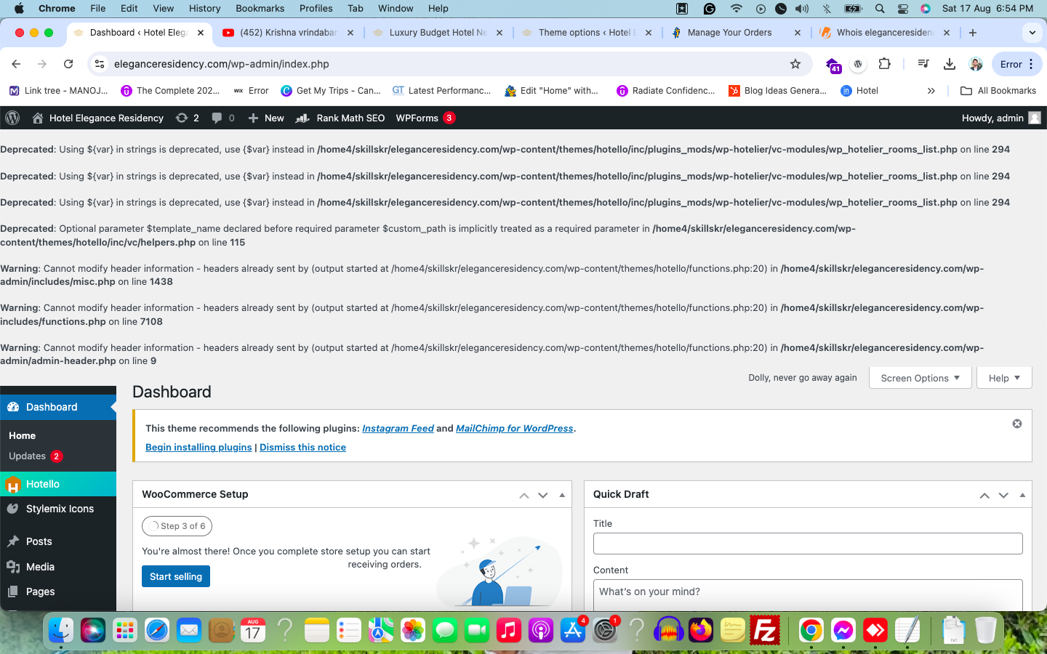Switch to the Whois eleganceresidency tab
1047x654 pixels.
click(x=885, y=33)
